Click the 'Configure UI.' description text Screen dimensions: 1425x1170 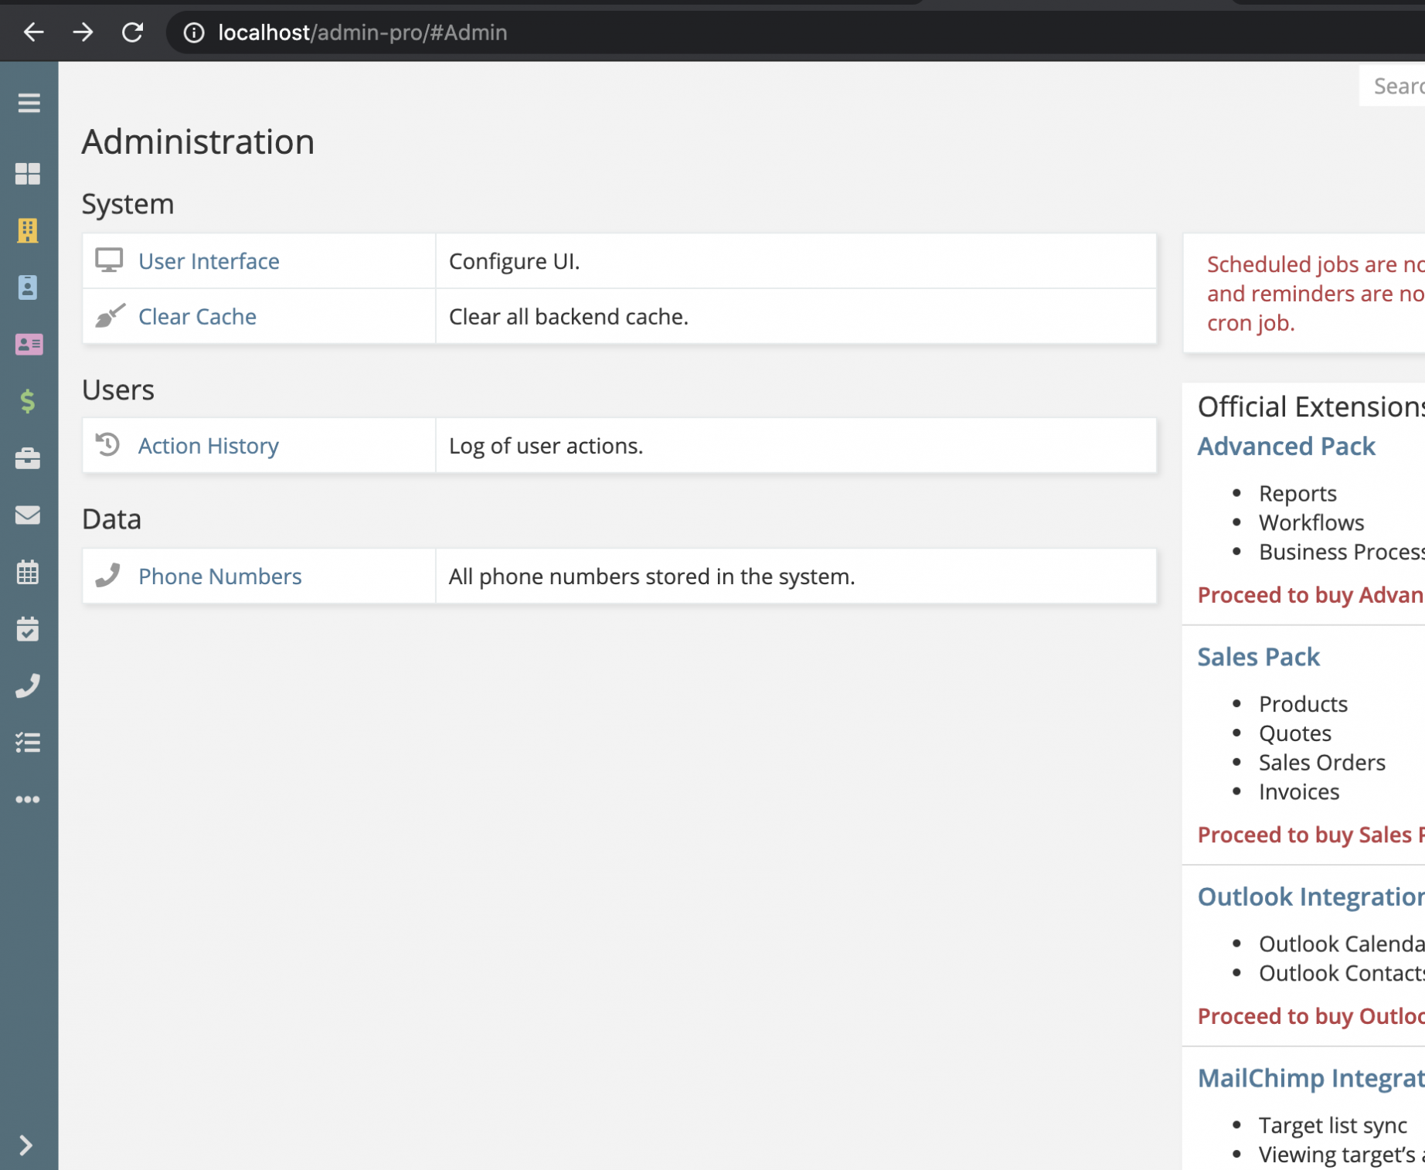[x=514, y=261]
